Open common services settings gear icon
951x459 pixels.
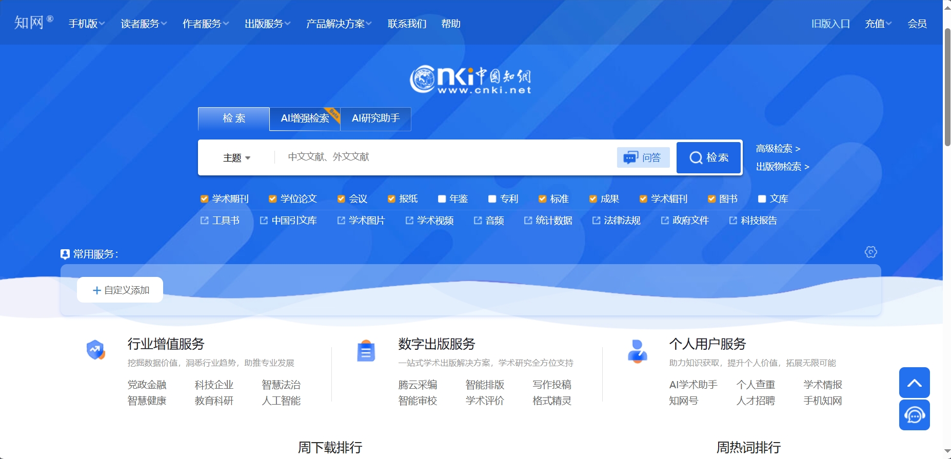pyautogui.click(x=870, y=252)
